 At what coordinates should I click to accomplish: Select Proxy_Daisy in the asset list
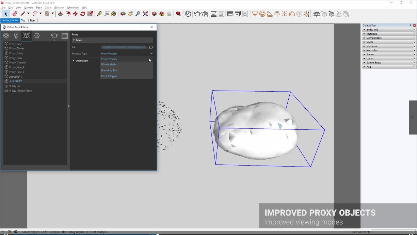coord(16,53)
